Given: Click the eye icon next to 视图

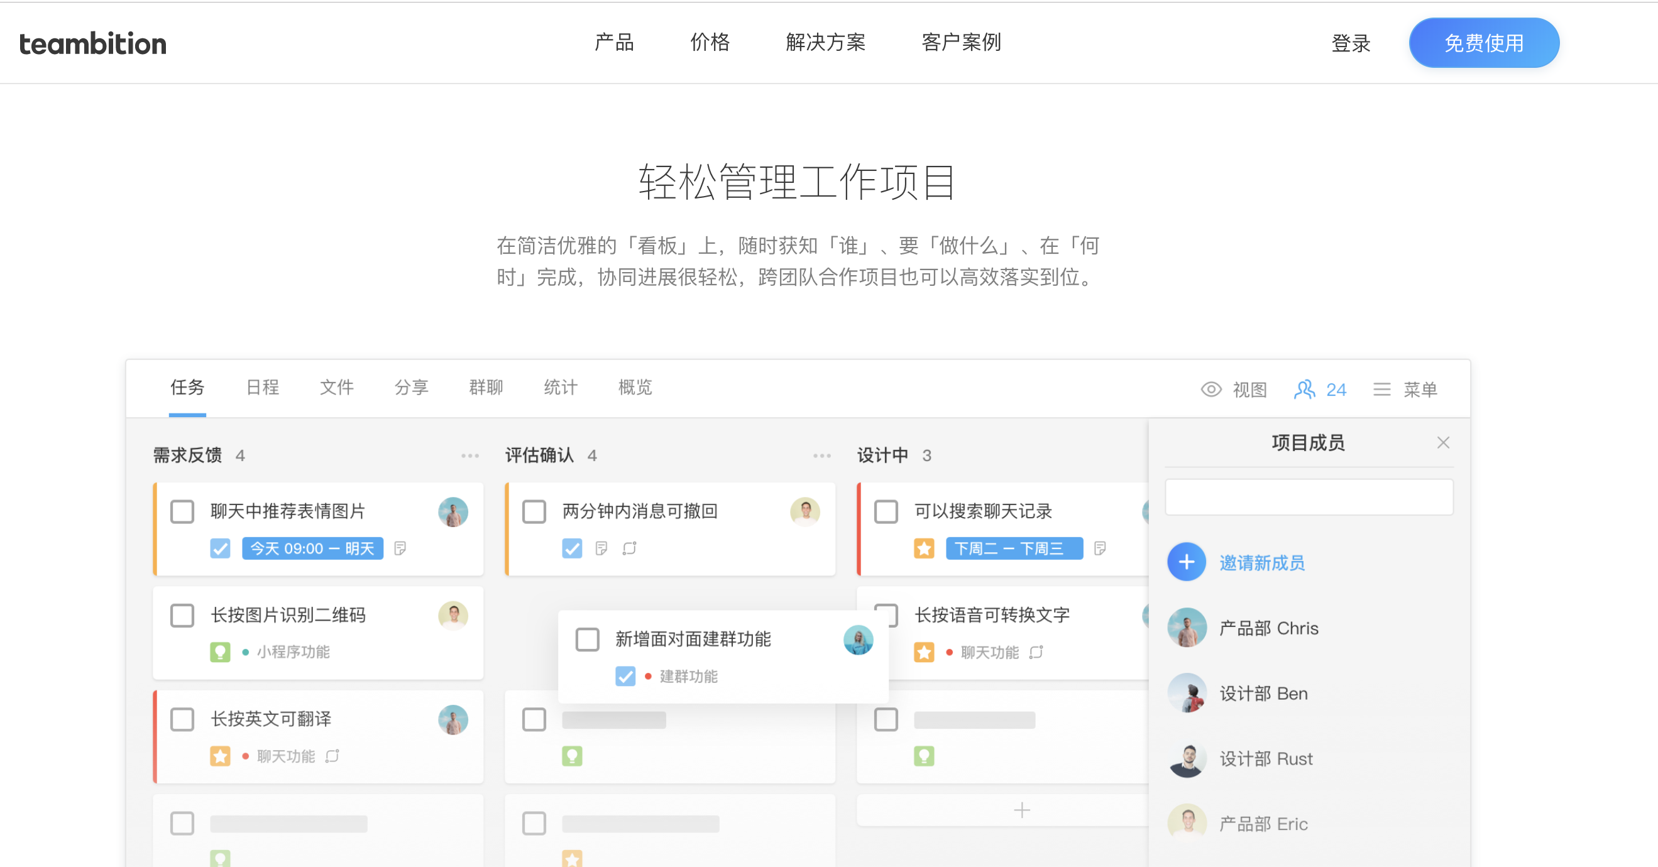Looking at the screenshot, I should 1211,389.
